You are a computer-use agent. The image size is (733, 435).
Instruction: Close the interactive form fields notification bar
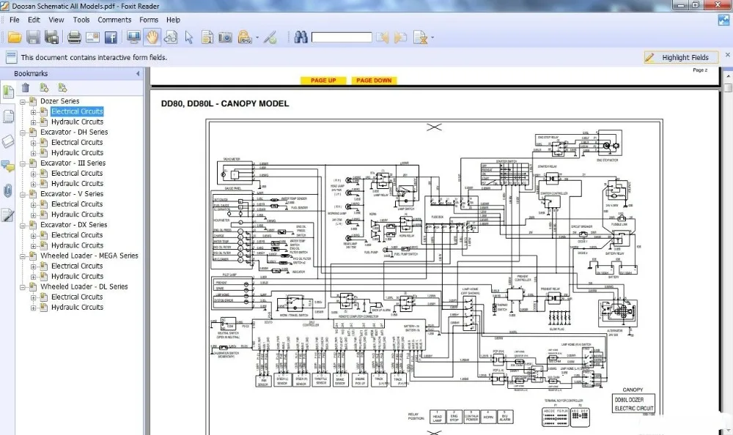pyautogui.click(x=727, y=55)
